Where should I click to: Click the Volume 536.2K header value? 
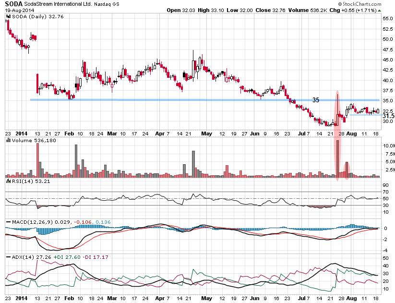tap(308, 11)
